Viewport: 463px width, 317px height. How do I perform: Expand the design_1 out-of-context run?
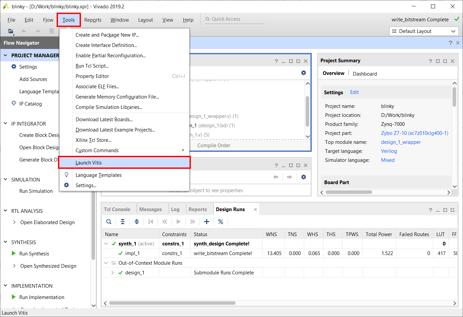[113, 273]
